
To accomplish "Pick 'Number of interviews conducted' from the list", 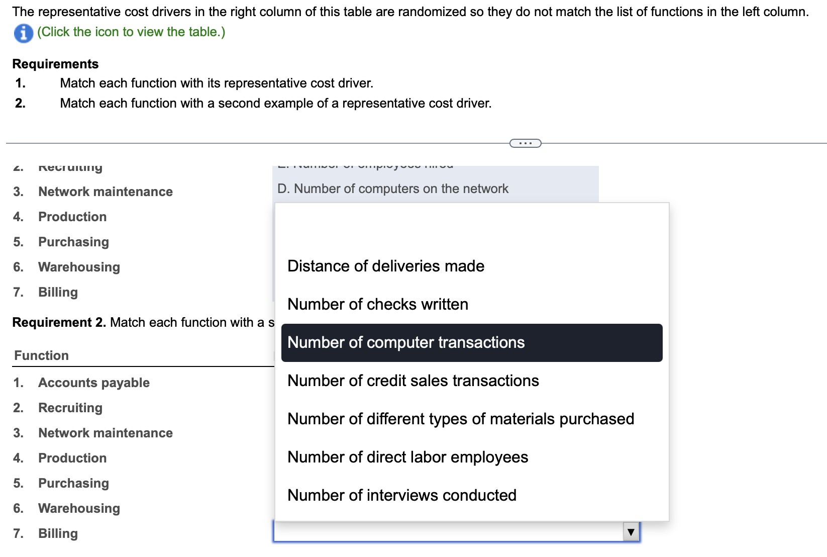I will 401,495.
